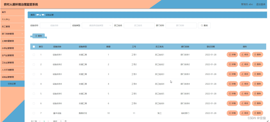
Task: Click 删除 trash icon for row 设施名称5
Action: (x=255, y=94)
